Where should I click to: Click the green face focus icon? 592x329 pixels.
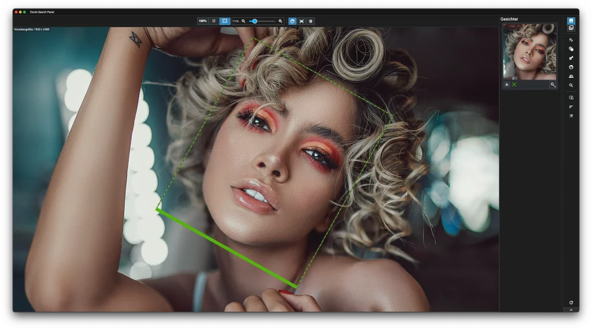coord(514,84)
